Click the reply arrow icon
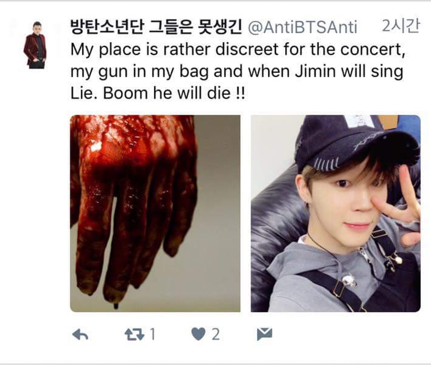 (80, 335)
